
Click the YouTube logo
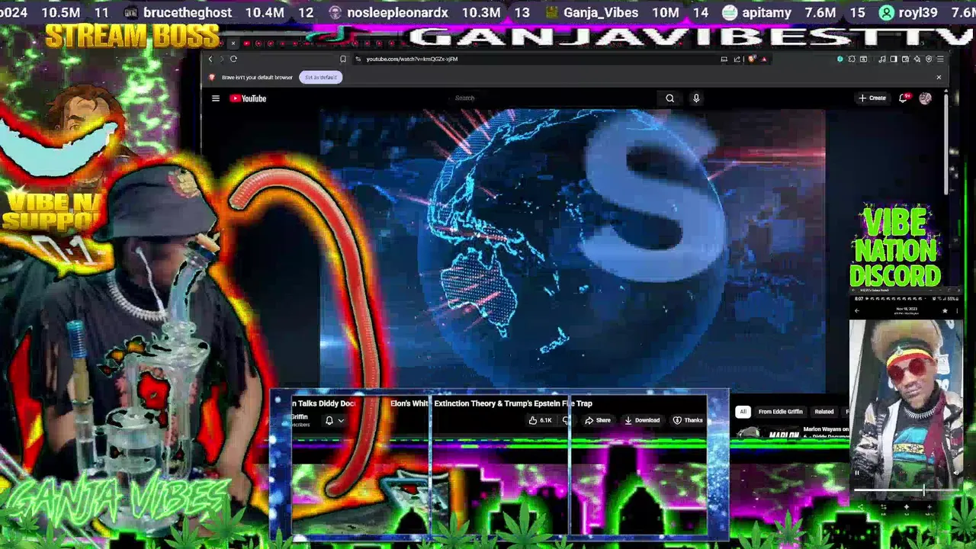248,98
